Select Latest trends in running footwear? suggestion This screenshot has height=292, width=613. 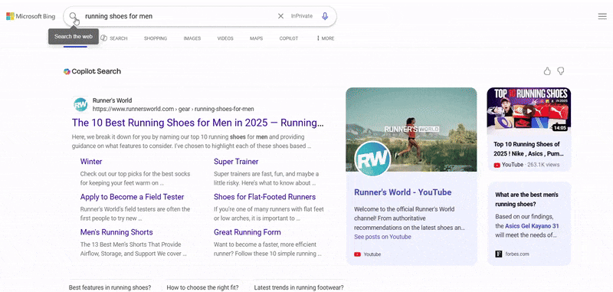coord(299,287)
